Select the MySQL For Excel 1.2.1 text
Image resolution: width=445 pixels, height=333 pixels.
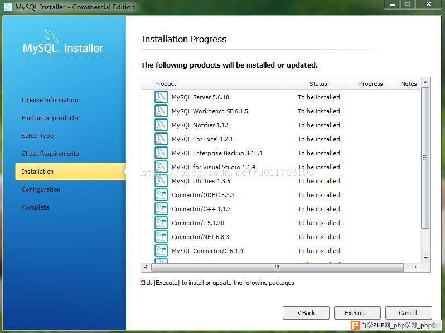pos(202,139)
